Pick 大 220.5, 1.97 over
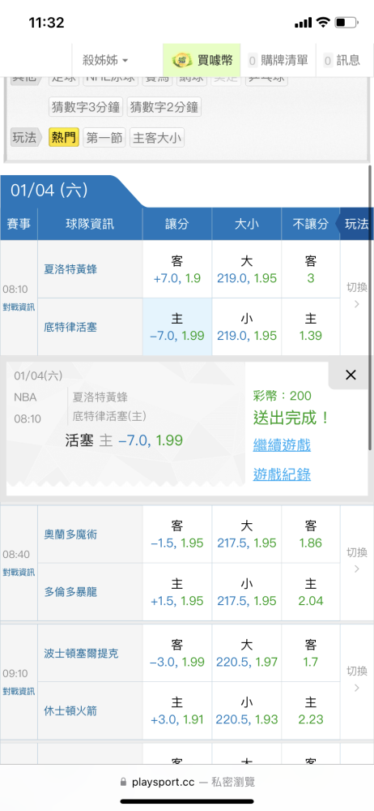This screenshot has width=374, height=811. 247,653
